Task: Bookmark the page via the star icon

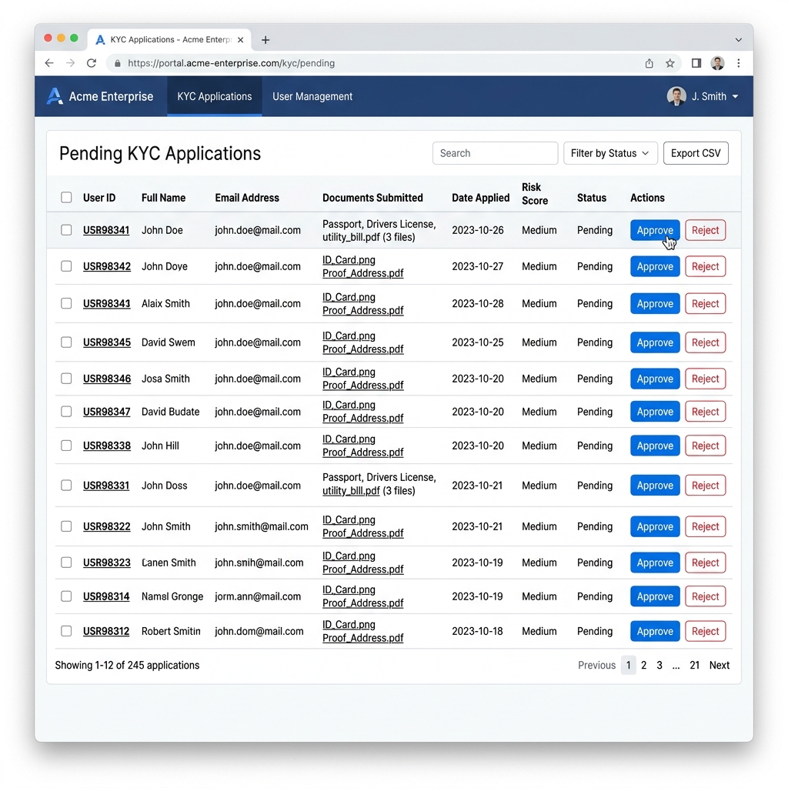Action: (x=669, y=63)
